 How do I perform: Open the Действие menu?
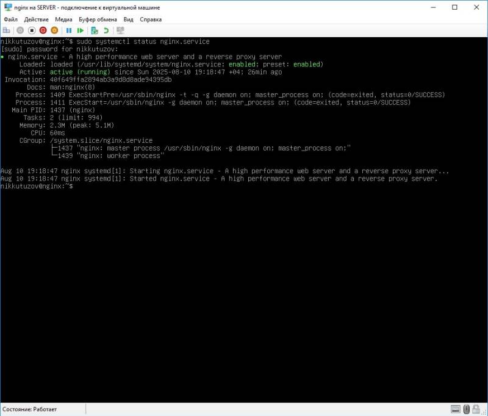(37, 19)
